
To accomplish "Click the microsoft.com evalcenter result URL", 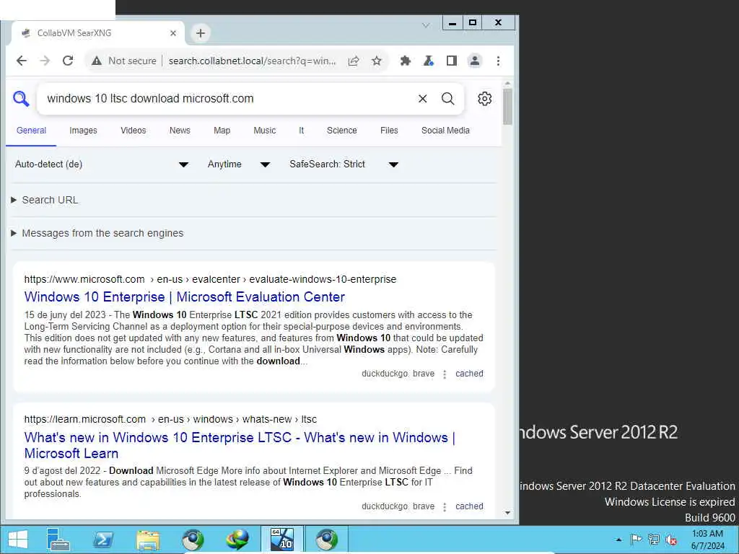I will pyautogui.click(x=210, y=279).
